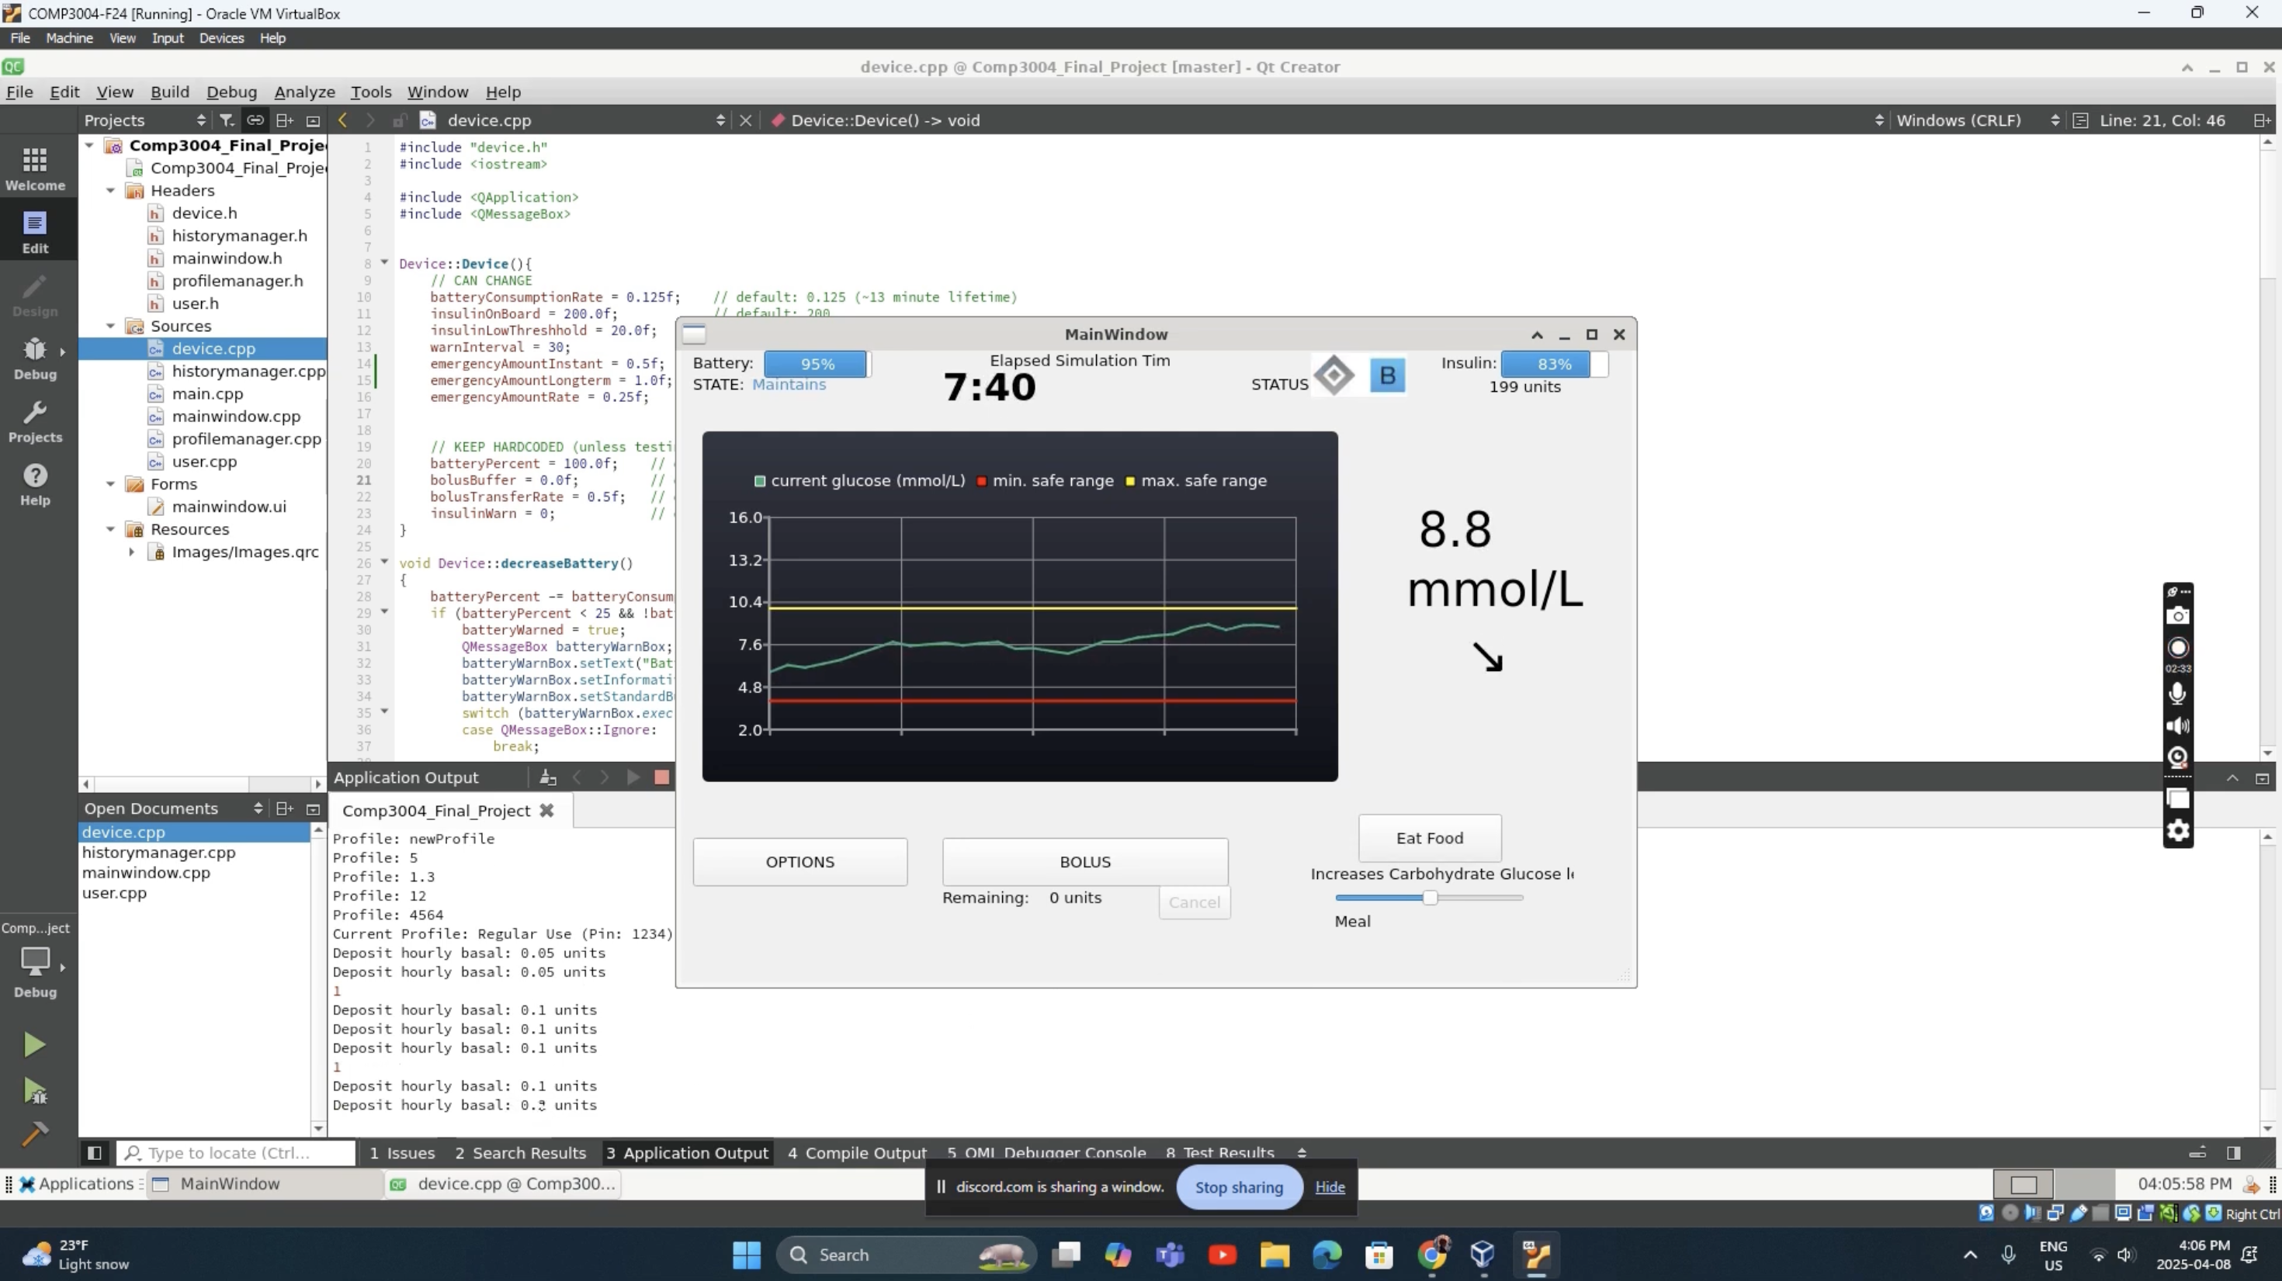Image resolution: width=2282 pixels, height=1281 pixels.
Task: Stop the running application with red square
Action: tap(661, 777)
